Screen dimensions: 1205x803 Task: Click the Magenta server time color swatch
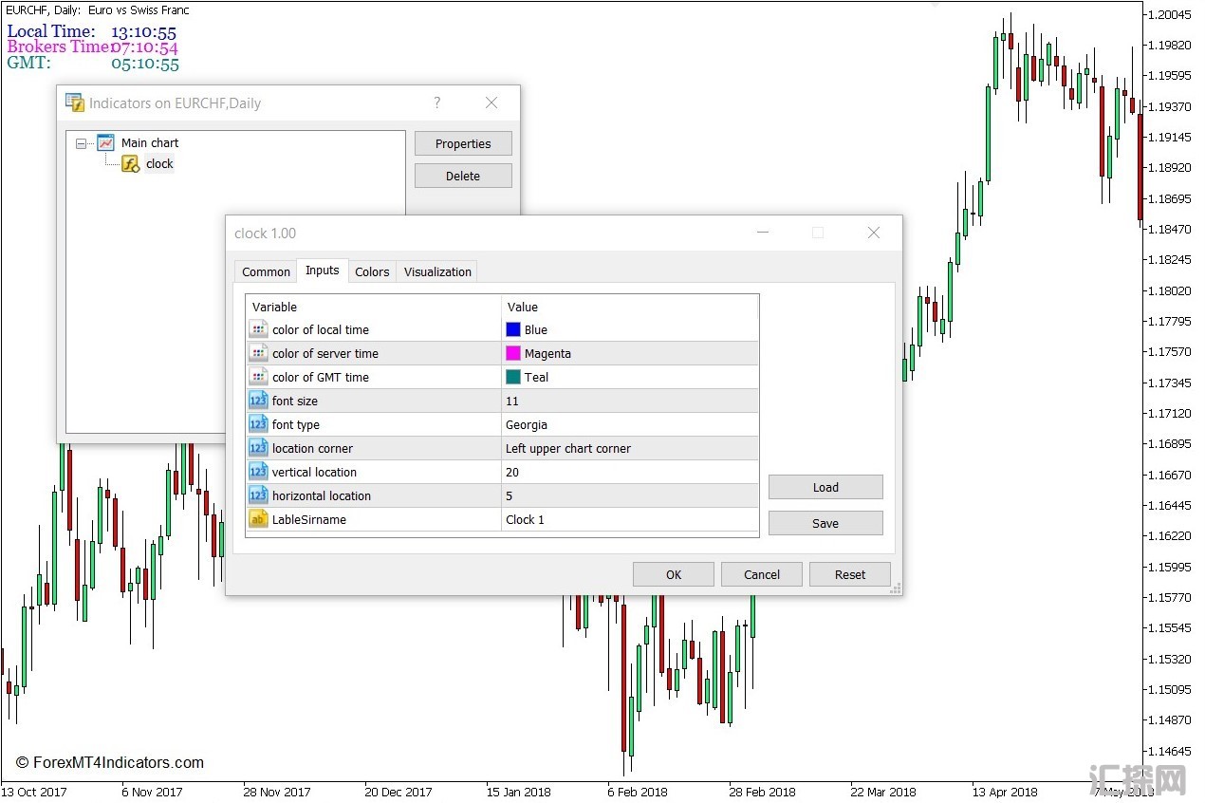pos(513,353)
